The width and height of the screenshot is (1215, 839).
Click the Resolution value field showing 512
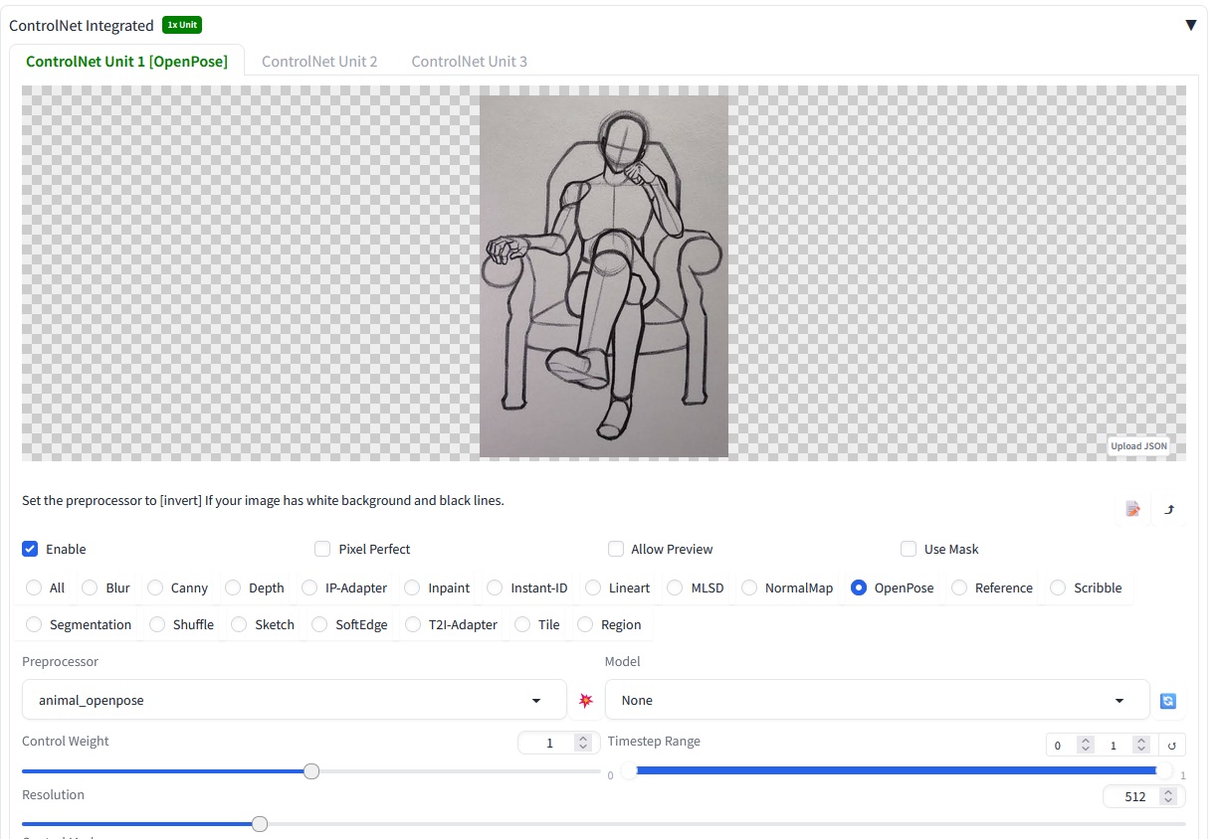(1143, 796)
